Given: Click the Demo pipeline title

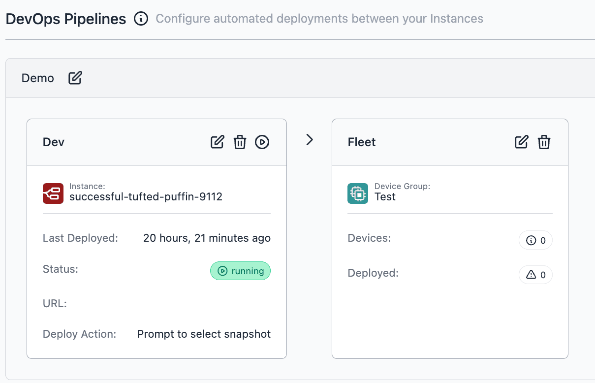Looking at the screenshot, I should coord(38,78).
